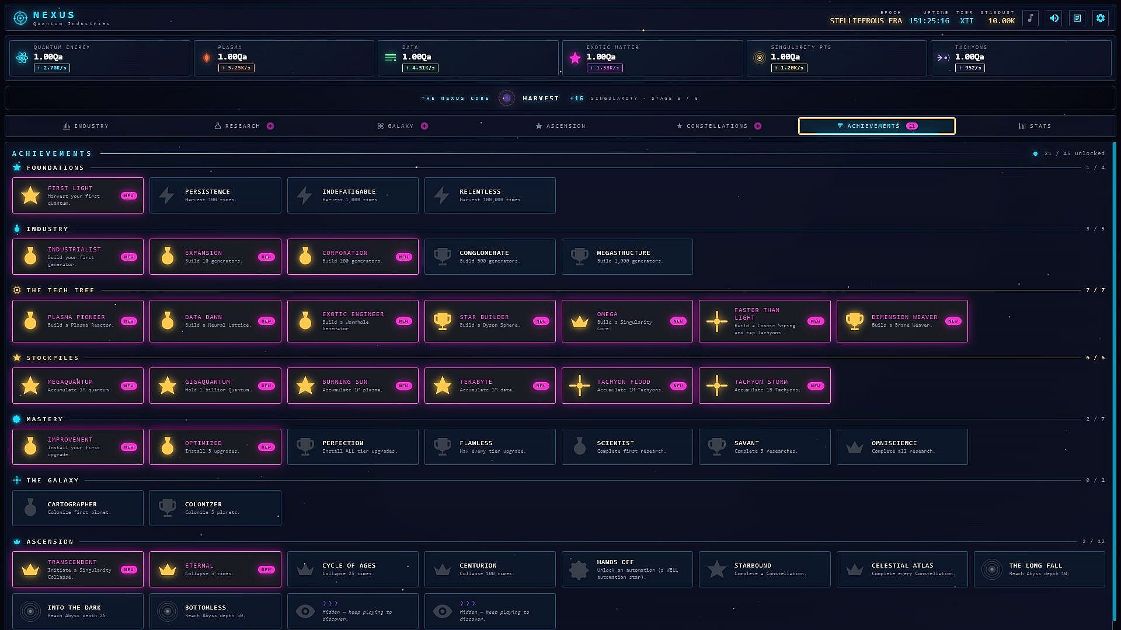Image resolution: width=1121 pixels, height=630 pixels.
Task: Click the Tech Tree "7 / 7" counter
Action: click(1095, 290)
